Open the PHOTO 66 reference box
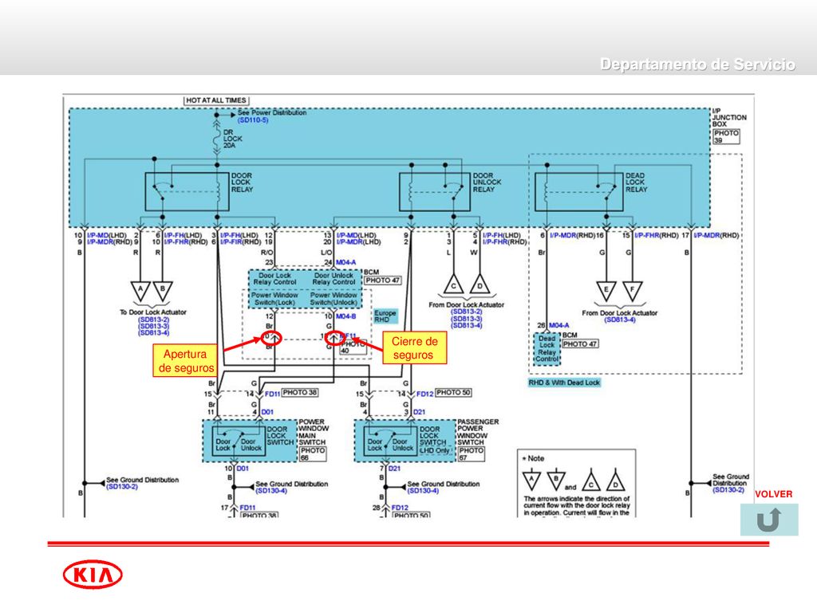 [x=313, y=454]
